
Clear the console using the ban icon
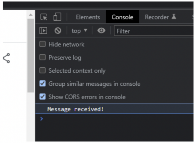click(58, 31)
